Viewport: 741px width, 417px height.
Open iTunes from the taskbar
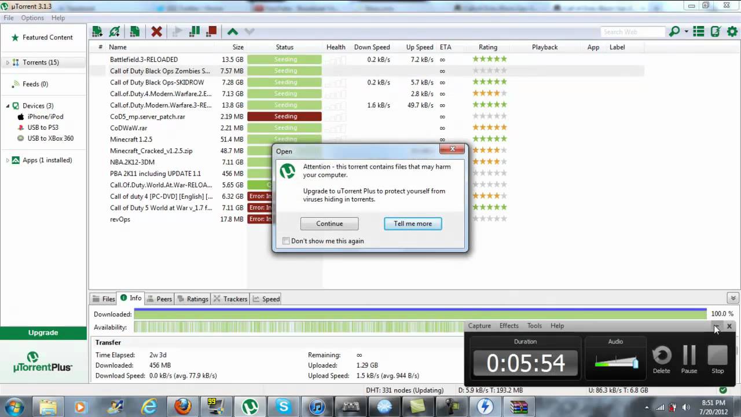click(x=317, y=407)
